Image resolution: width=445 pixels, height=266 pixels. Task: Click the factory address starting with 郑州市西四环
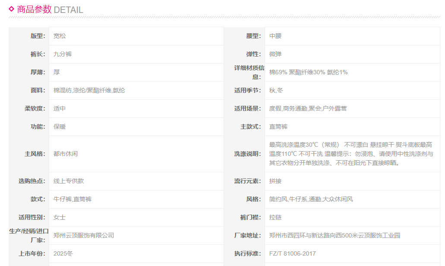pyautogui.click(x=335, y=236)
